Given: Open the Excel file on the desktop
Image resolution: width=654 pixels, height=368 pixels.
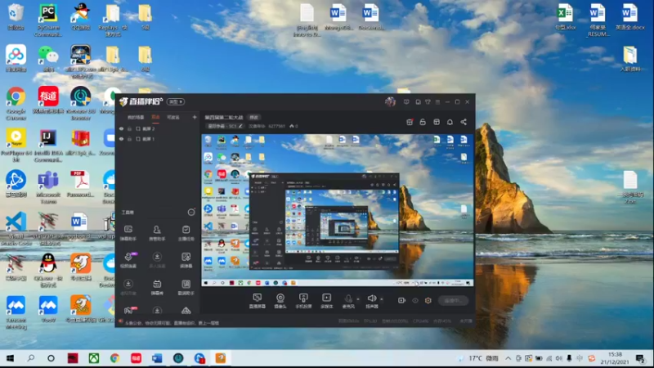Looking at the screenshot, I should click(565, 16).
